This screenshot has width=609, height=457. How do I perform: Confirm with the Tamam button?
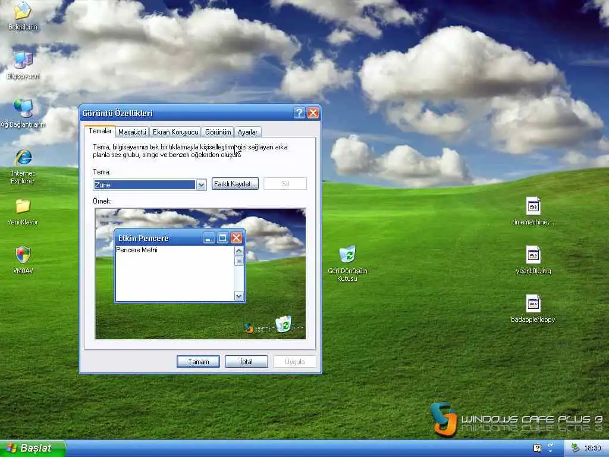(198, 362)
